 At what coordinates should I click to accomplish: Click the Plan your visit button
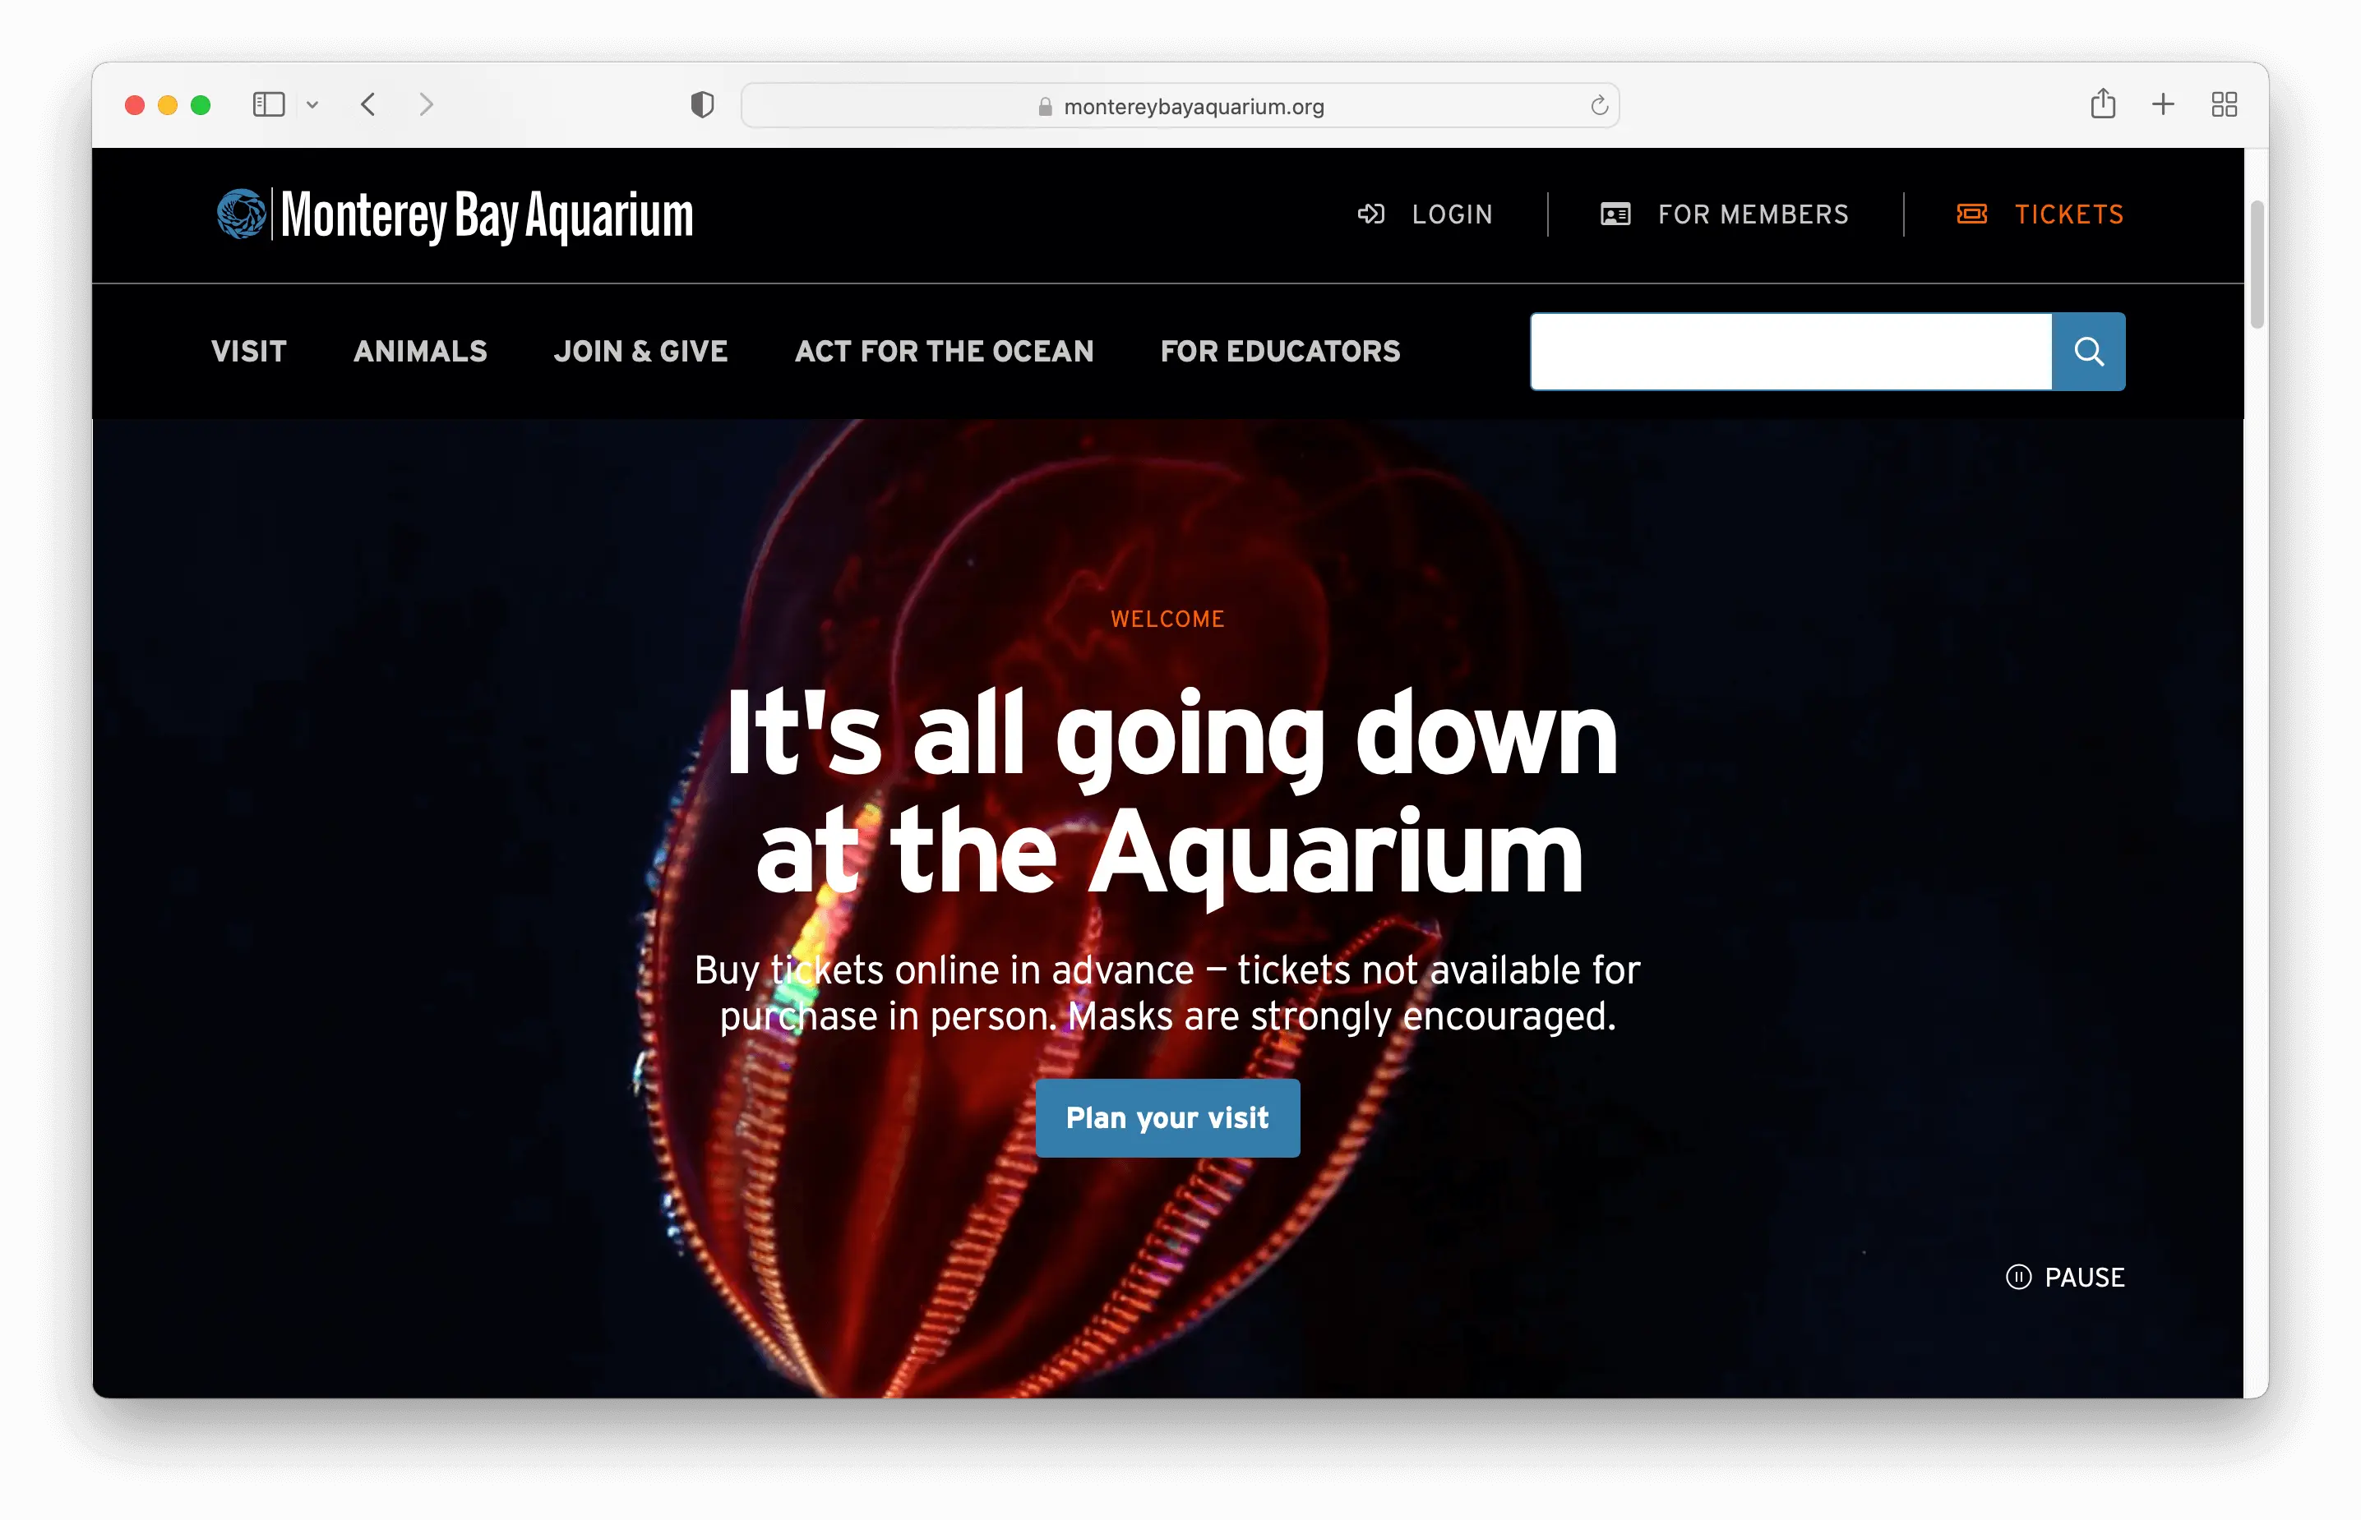click(x=1167, y=1118)
